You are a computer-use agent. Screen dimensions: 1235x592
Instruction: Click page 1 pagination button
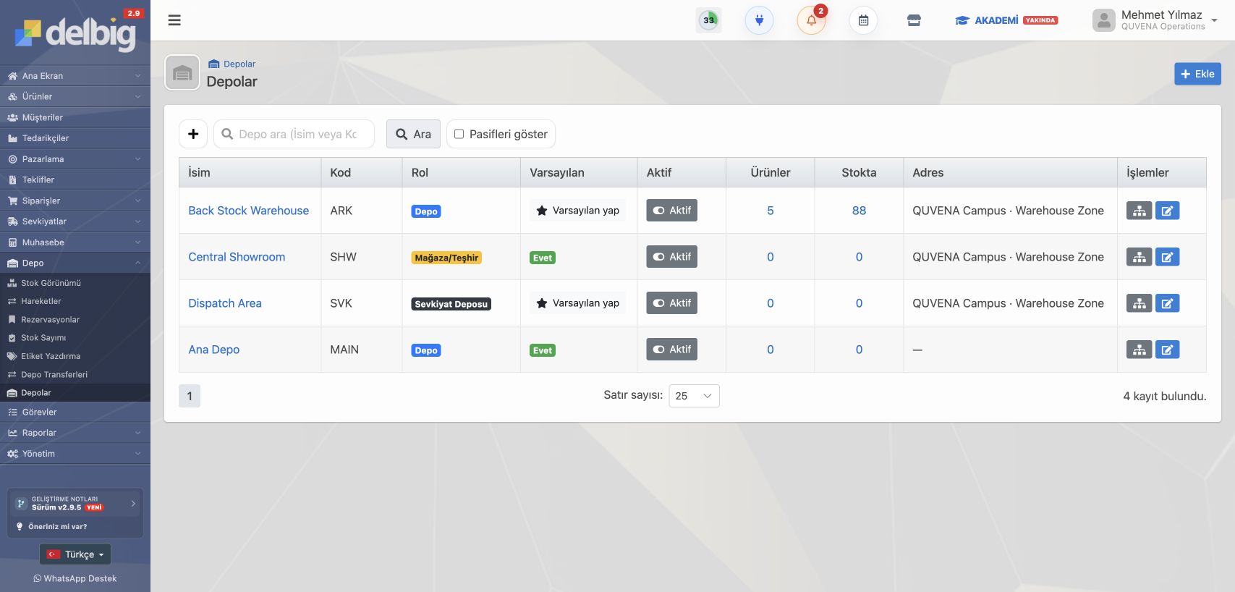point(190,396)
